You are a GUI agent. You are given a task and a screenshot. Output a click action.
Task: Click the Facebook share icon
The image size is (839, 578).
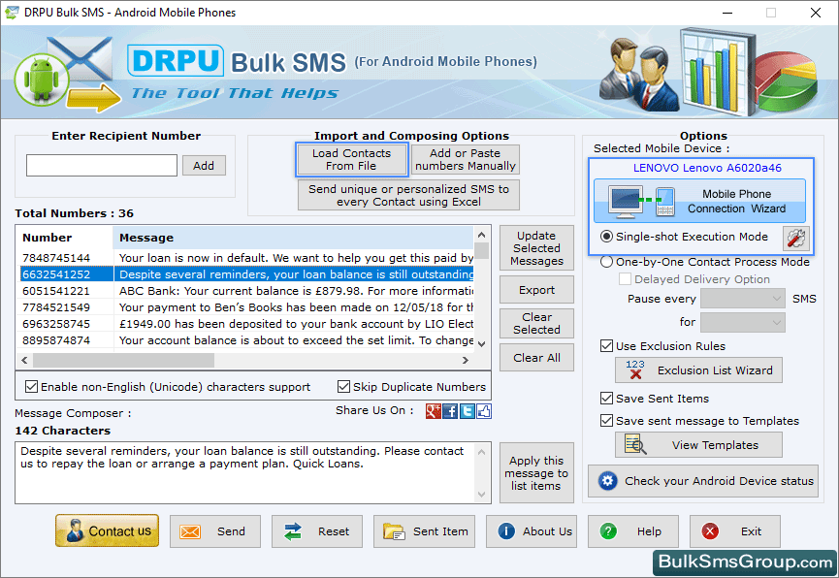[450, 411]
